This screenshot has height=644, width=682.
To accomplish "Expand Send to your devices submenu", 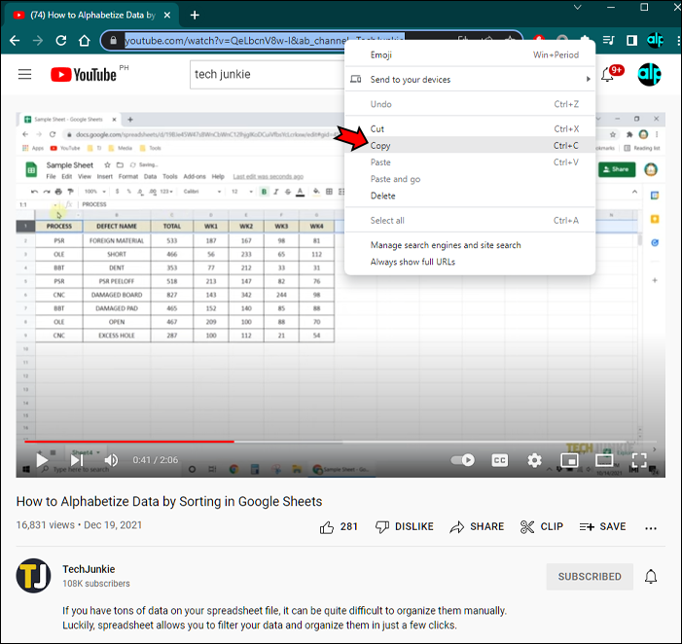I will pyautogui.click(x=470, y=80).
